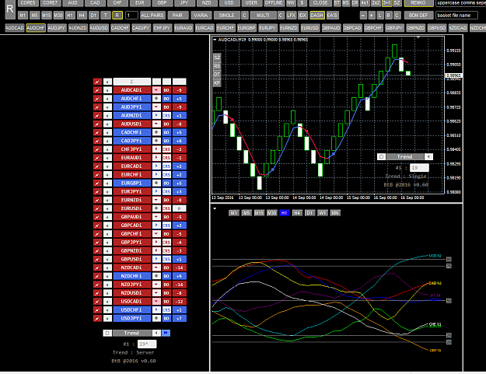486x374 pixels.
Task: Click dot signal icon in NZDCHFi row
Action: (156, 276)
